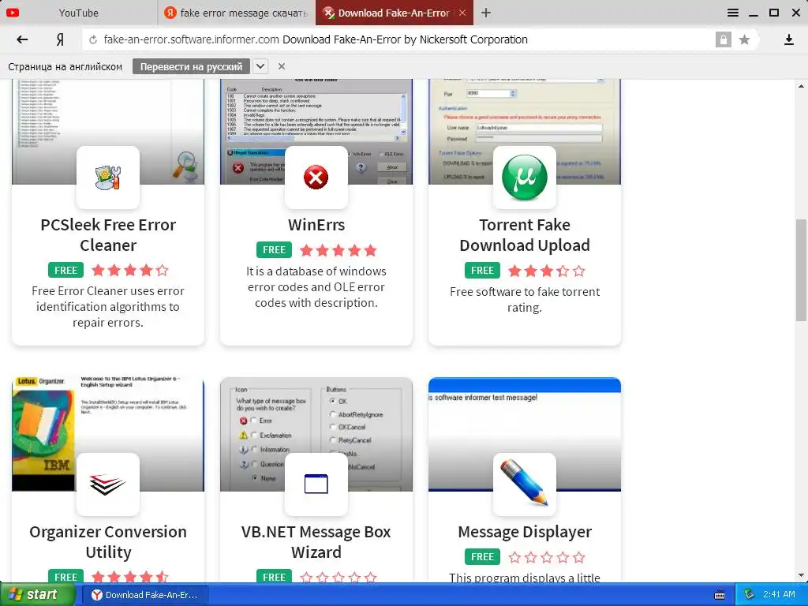Open the Message Displayer title link
This screenshot has width=808, height=606.
525,531
